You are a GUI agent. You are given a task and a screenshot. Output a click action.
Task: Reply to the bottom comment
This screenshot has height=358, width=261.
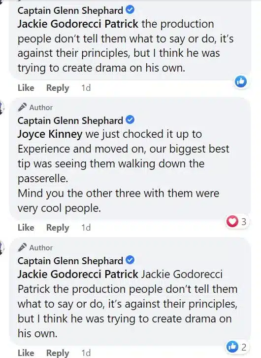[x=58, y=353]
